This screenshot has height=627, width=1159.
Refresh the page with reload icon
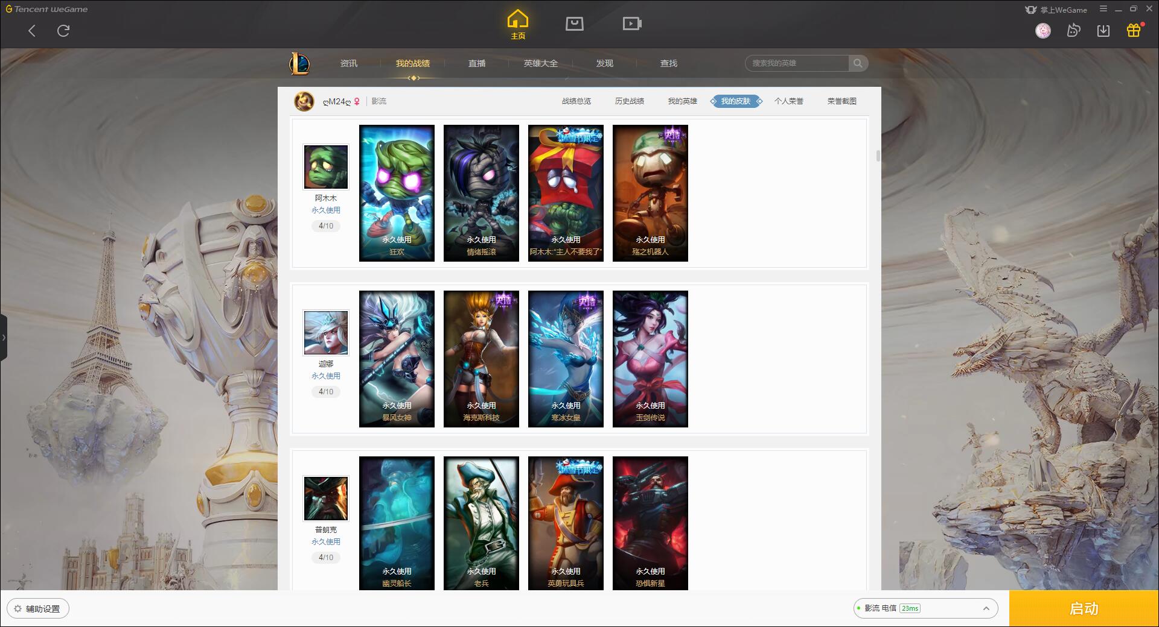63,31
